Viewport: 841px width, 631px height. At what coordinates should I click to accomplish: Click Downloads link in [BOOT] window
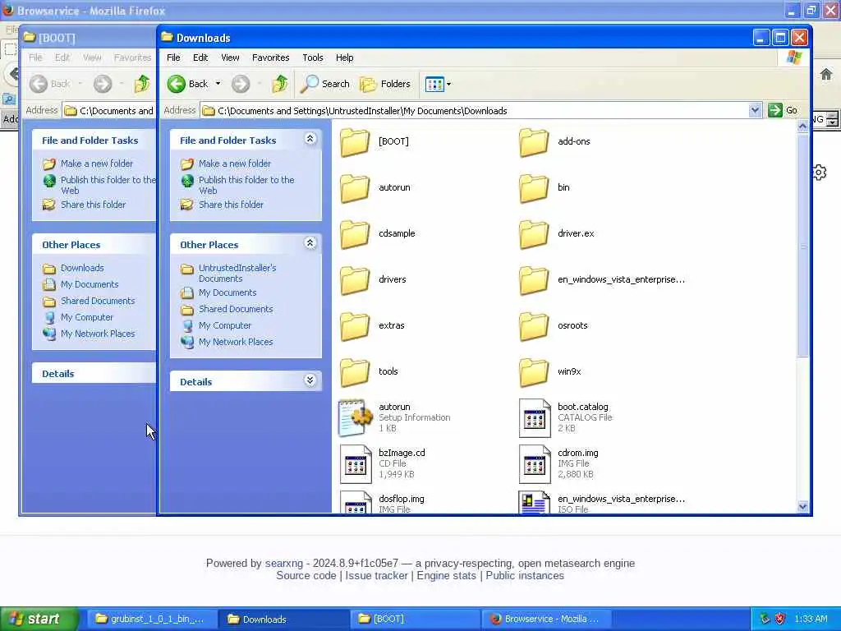coord(82,269)
